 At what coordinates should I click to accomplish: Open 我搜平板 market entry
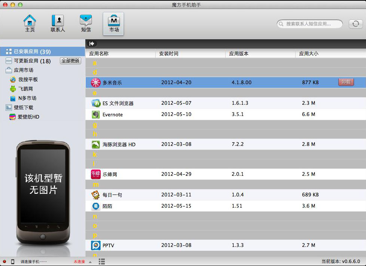[x=28, y=80]
